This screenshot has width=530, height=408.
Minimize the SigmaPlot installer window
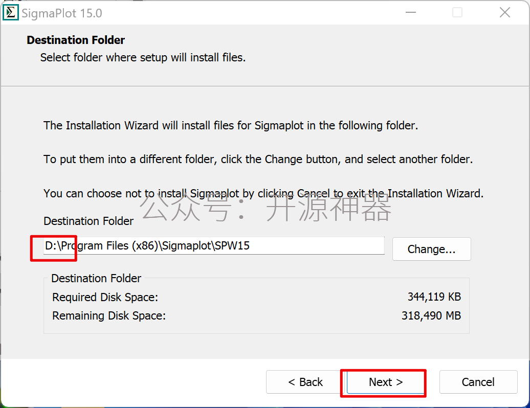coord(411,13)
